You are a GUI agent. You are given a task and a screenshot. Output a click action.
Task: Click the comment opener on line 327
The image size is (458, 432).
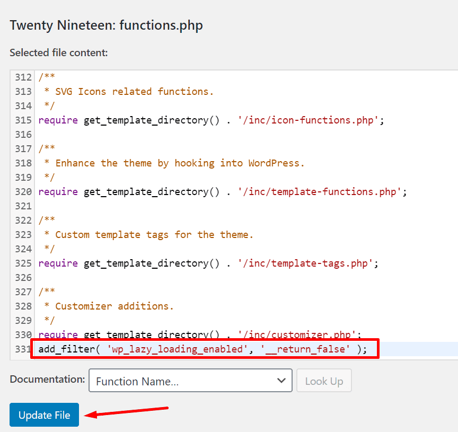47,292
